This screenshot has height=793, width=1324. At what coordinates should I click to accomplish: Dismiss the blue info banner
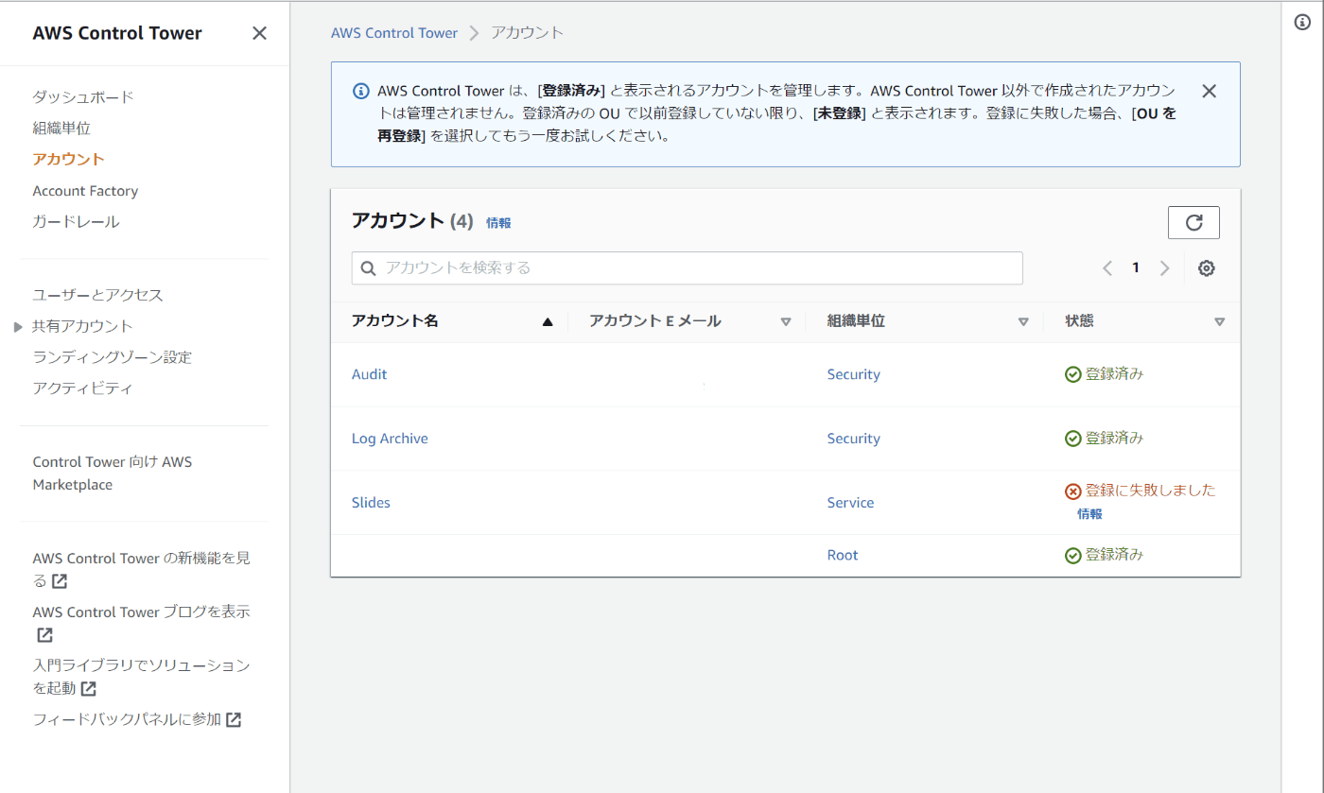point(1209,91)
